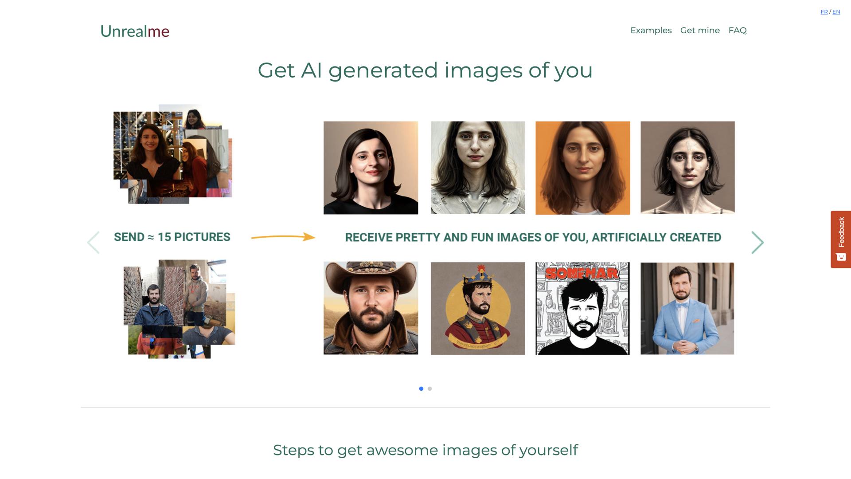Viewport: 851px width, 479px height.
Task: Open the blue suit bow tie portrait
Action: click(687, 308)
